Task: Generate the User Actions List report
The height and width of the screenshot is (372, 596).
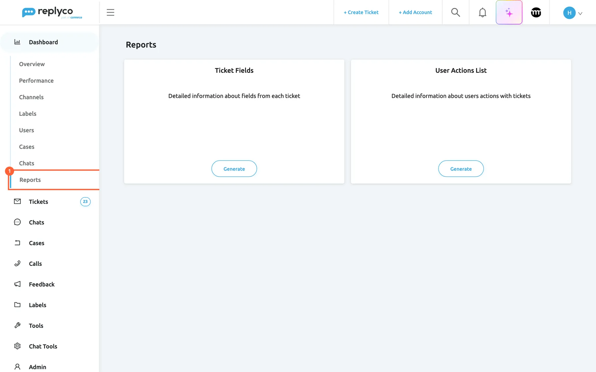Action: click(x=461, y=169)
